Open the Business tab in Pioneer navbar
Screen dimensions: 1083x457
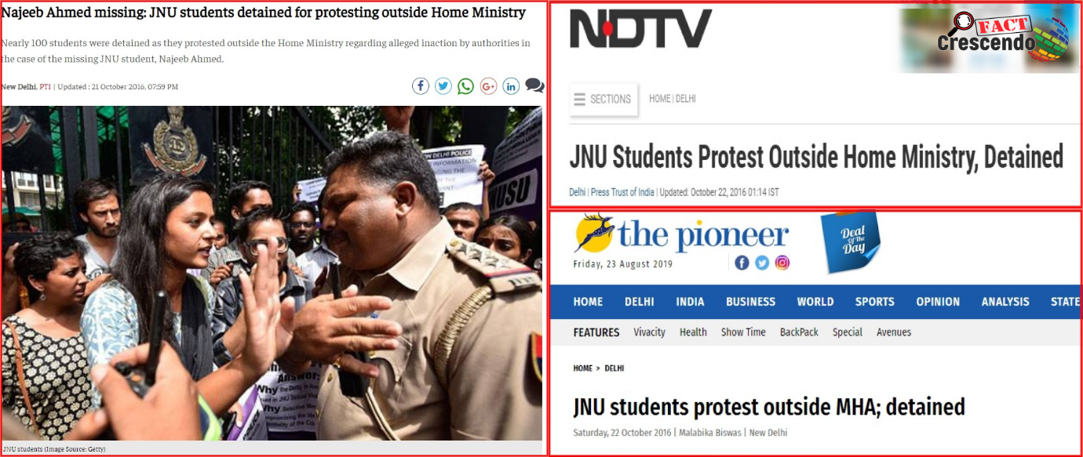[x=750, y=302]
